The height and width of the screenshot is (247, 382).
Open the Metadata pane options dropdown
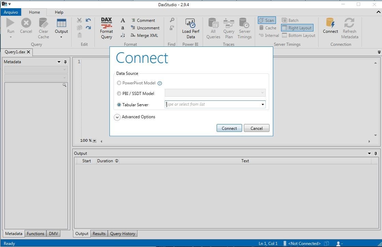tap(59, 62)
